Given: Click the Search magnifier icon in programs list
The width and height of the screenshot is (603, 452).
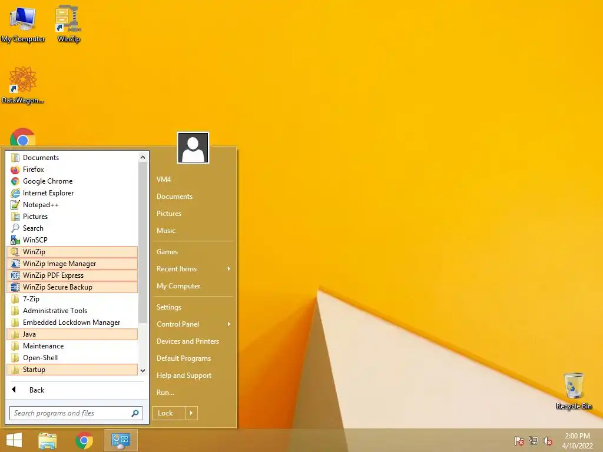Looking at the screenshot, I should pyautogui.click(x=15, y=228).
